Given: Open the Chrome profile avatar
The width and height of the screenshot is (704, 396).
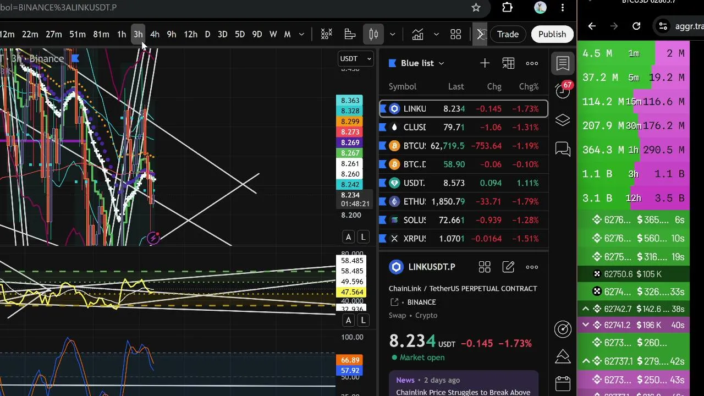Looking at the screenshot, I should [540, 8].
